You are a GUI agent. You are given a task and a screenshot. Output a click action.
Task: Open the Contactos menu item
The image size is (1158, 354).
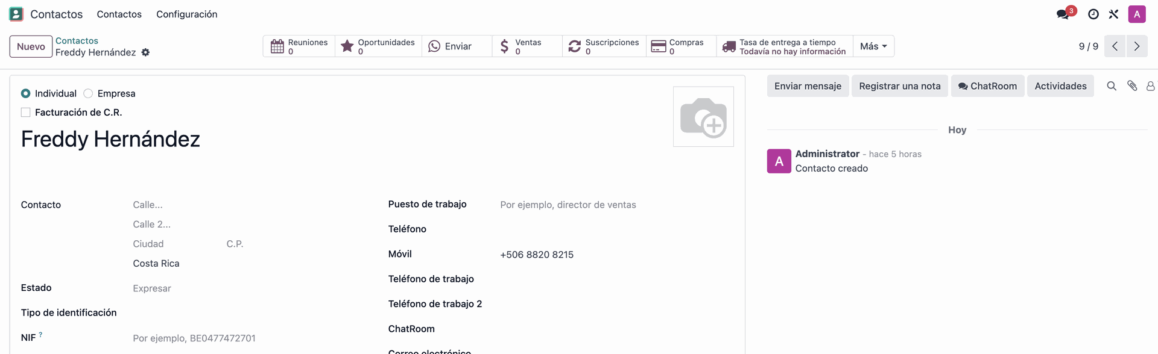pos(119,14)
